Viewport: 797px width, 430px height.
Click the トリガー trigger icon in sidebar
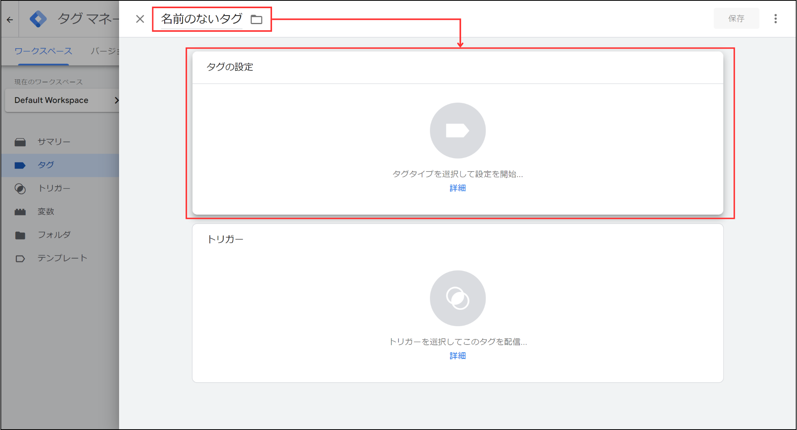tap(20, 189)
